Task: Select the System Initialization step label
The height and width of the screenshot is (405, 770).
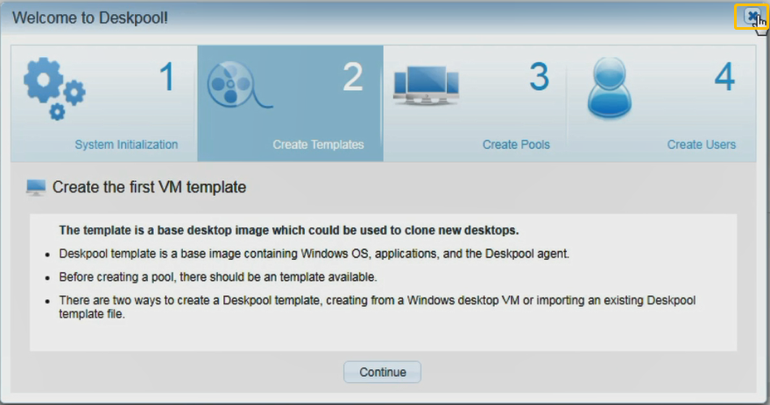Action: (126, 144)
